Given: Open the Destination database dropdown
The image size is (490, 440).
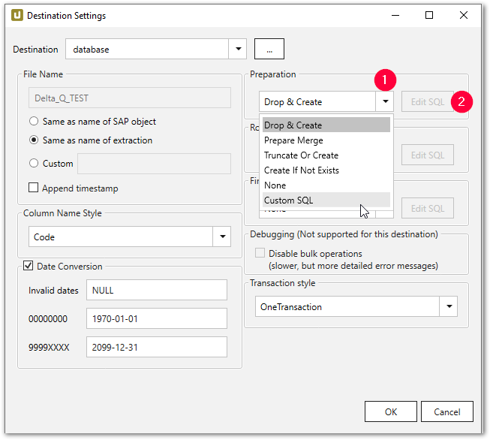Looking at the screenshot, I should [x=238, y=49].
